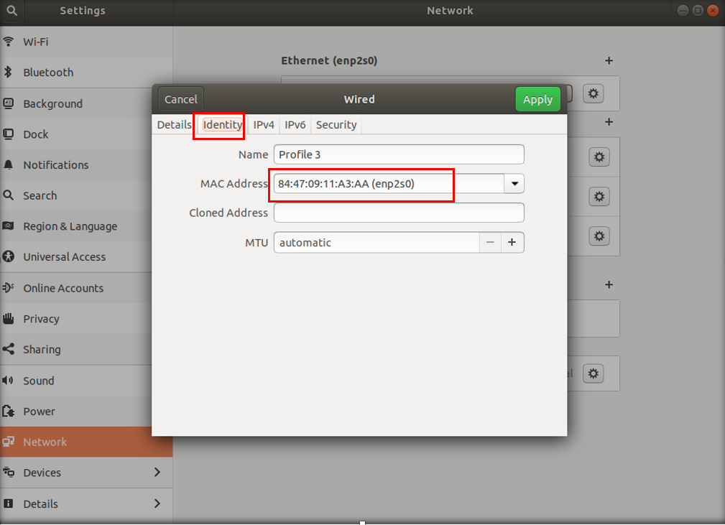
Task: Open Online Accounts label
Action: click(63, 289)
